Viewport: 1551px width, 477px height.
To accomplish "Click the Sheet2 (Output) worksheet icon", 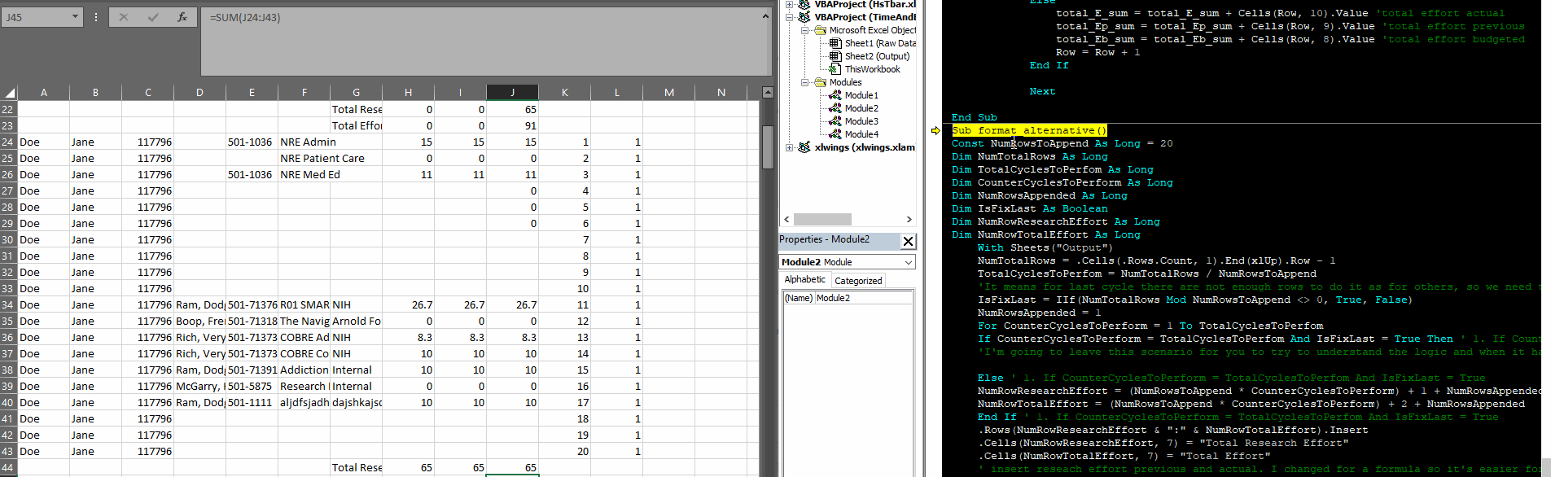I will (x=835, y=56).
